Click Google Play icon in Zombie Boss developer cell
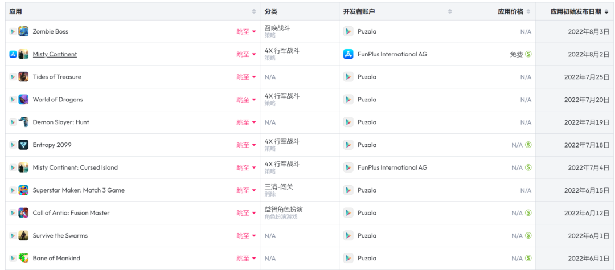The width and height of the screenshot is (615, 270). (x=348, y=31)
